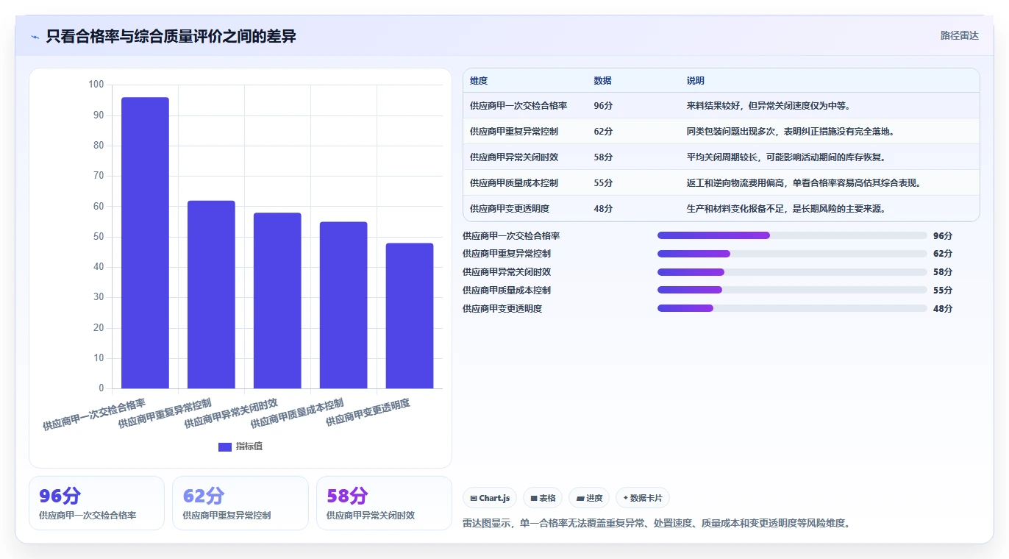Click the description starting 生产和材料变化报备不足

pyautogui.click(x=786, y=209)
